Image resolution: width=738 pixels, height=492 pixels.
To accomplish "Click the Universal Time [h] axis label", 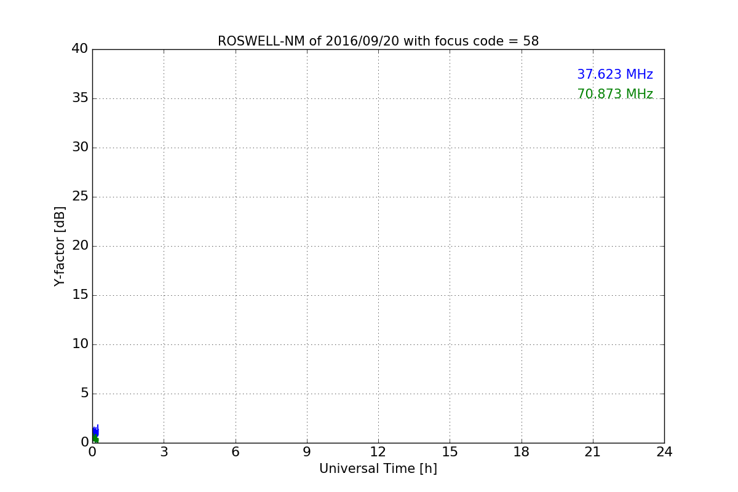I will [378, 469].
